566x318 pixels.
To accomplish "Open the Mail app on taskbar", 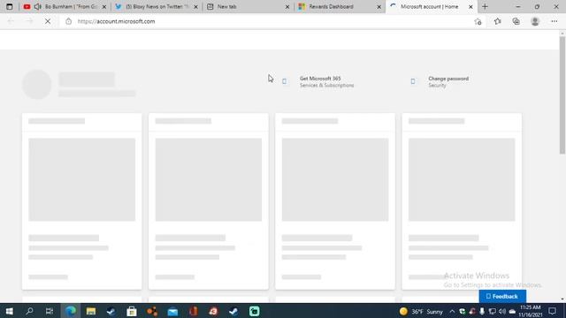I will [x=172, y=311].
